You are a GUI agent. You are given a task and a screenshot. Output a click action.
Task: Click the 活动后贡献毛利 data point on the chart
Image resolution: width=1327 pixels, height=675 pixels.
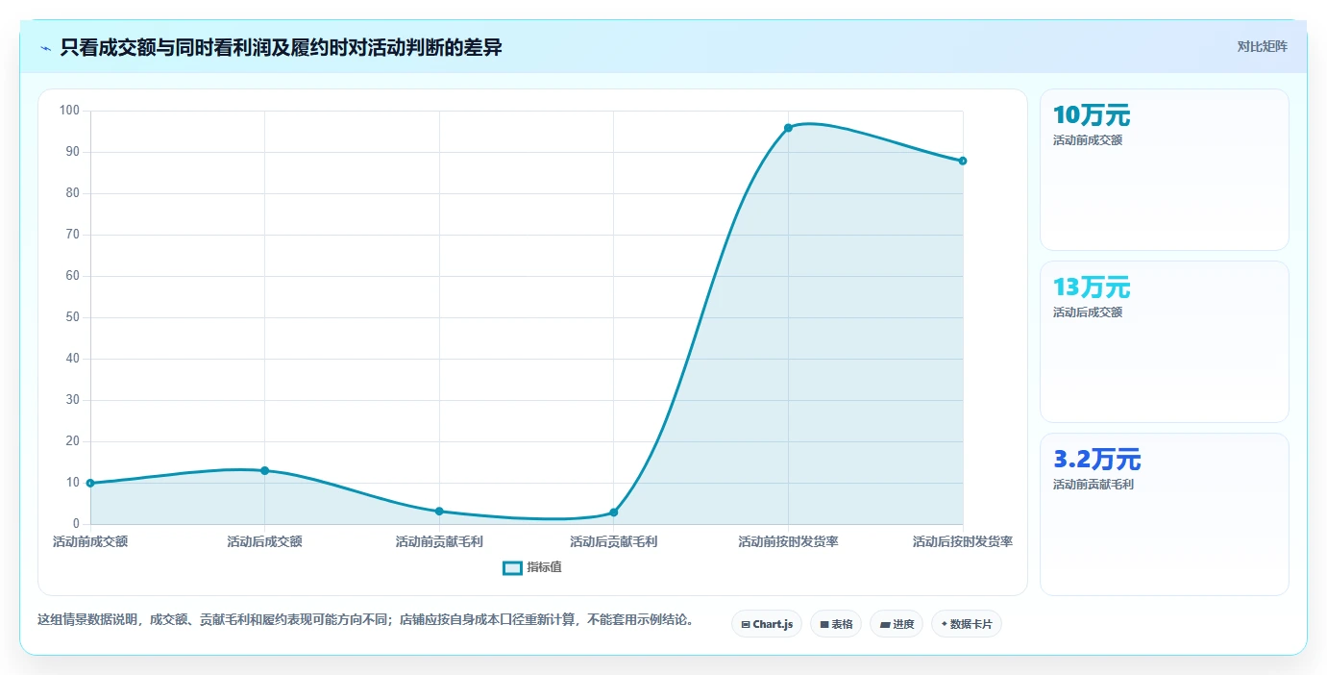click(613, 512)
